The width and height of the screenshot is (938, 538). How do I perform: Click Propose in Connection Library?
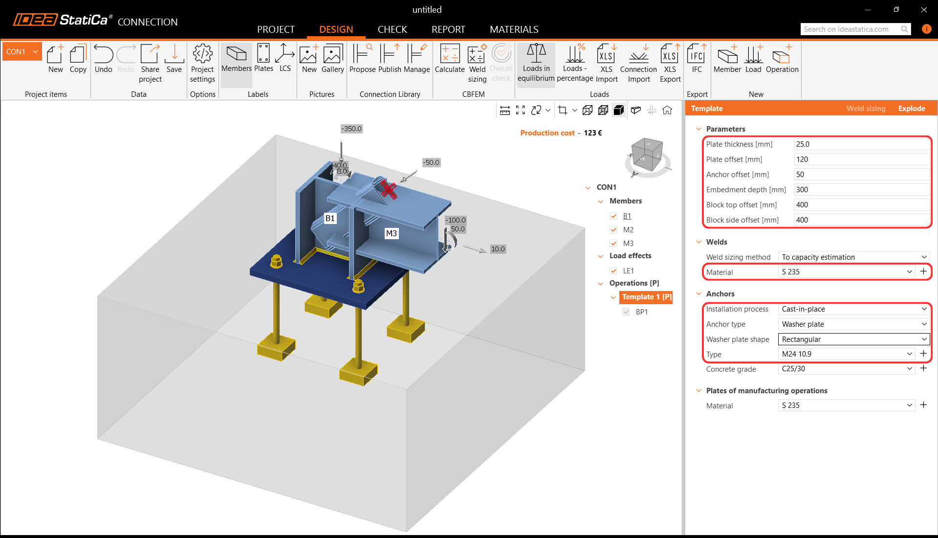362,59
